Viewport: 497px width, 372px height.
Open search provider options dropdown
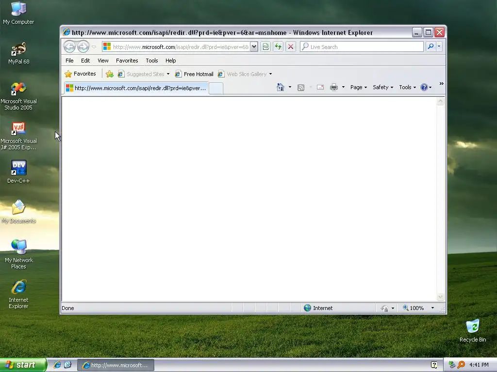pyautogui.click(x=439, y=46)
